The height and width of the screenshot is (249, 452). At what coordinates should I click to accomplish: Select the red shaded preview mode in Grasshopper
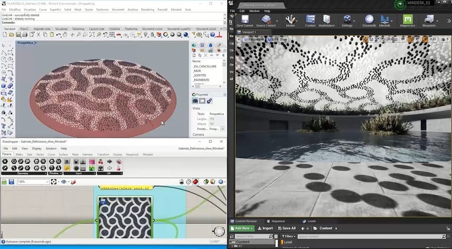195,182
